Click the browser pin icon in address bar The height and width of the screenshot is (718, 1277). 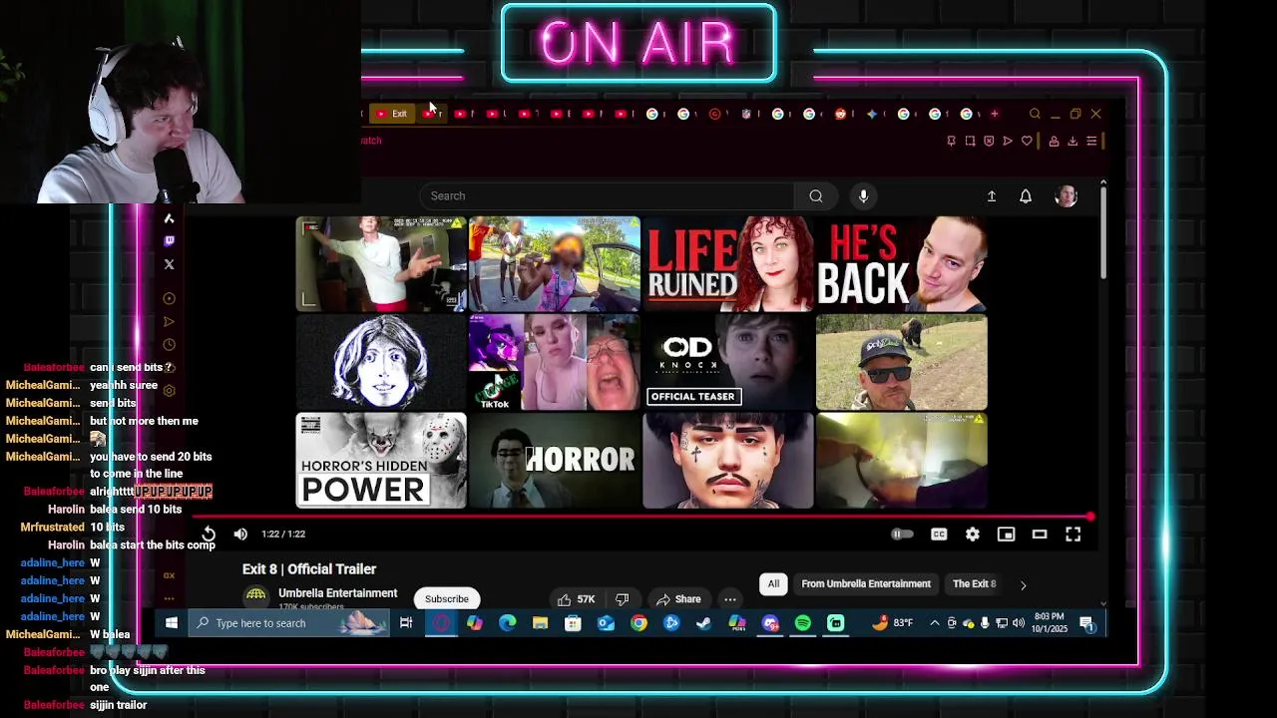pos(951,142)
